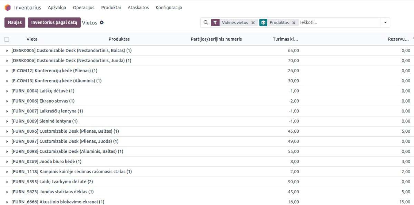The width and height of the screenshot is (414, 205).
Task: Remove the Vidinės vietos filter tag
Action: click(253, 23)
